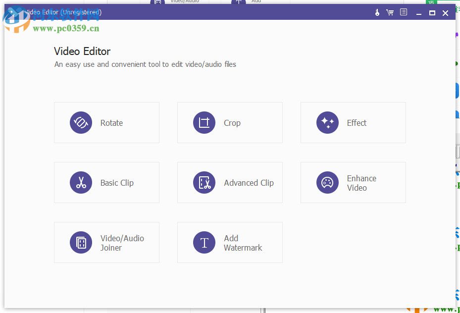Screen dimensions: 460x313
Task: Click the Video/Audio Joiner film icon
Action: (81, 242)
